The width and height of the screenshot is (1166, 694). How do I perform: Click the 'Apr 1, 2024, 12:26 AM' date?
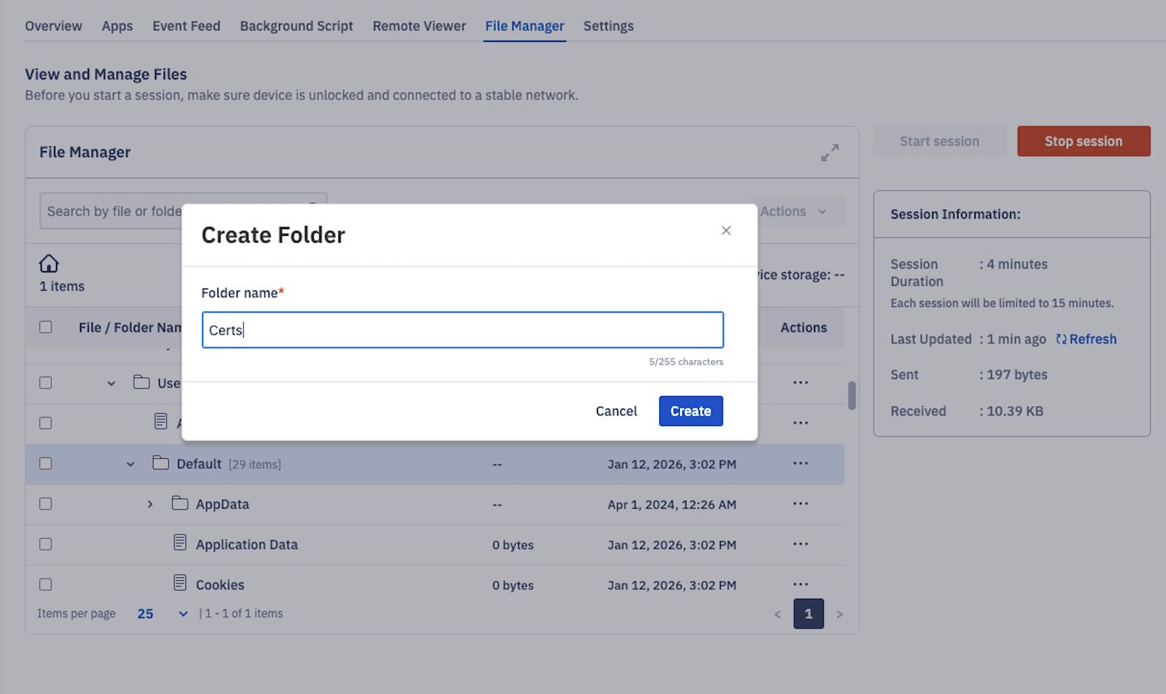tap(672, 505)
